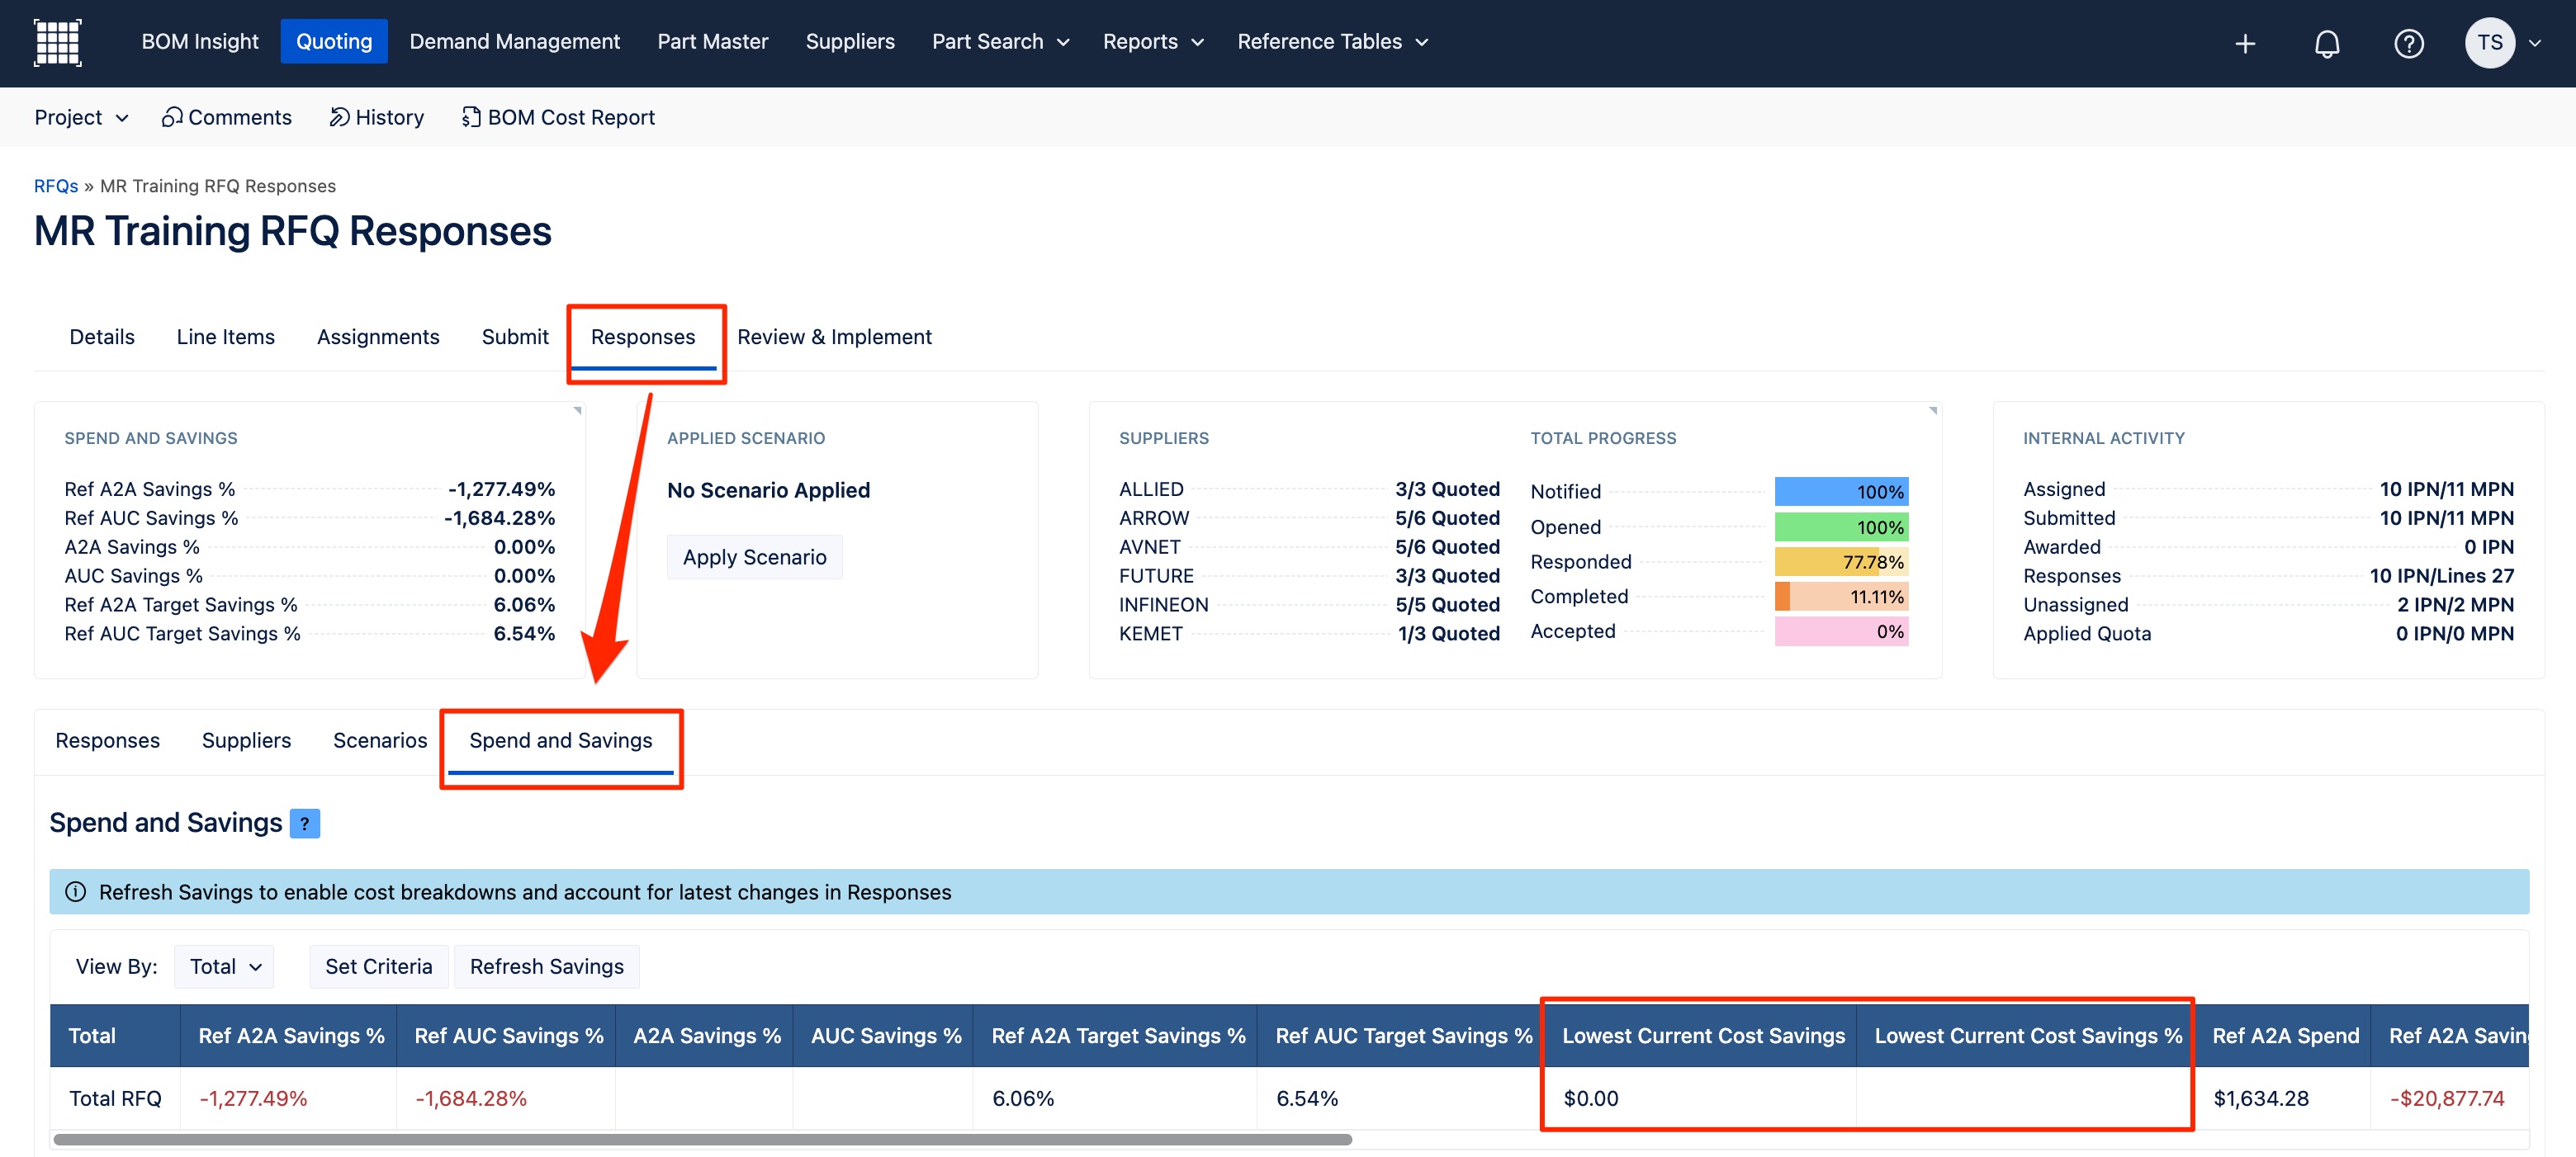Click the Spend and Savings help badge
Image resolution: width=2576 pixels, height=1157 pixels.
(304, 824)
